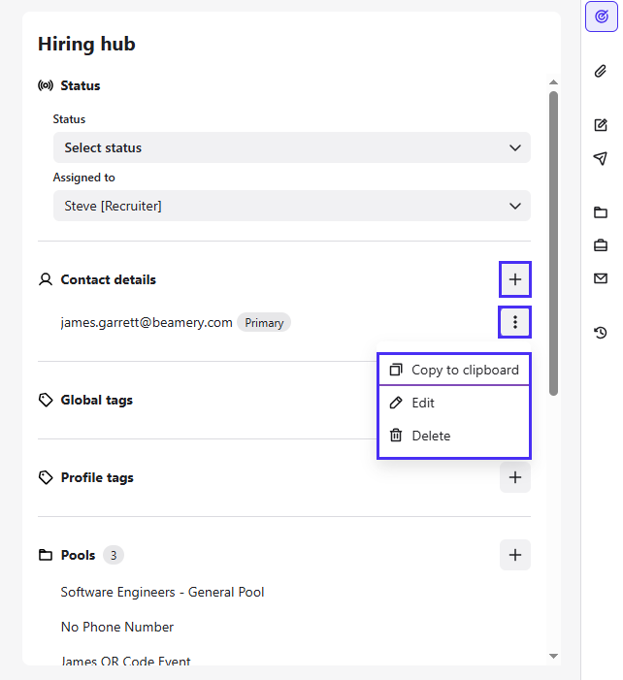Open the Select status dropdown
This screenshot has height=680, width=623.
coord(292,147)
